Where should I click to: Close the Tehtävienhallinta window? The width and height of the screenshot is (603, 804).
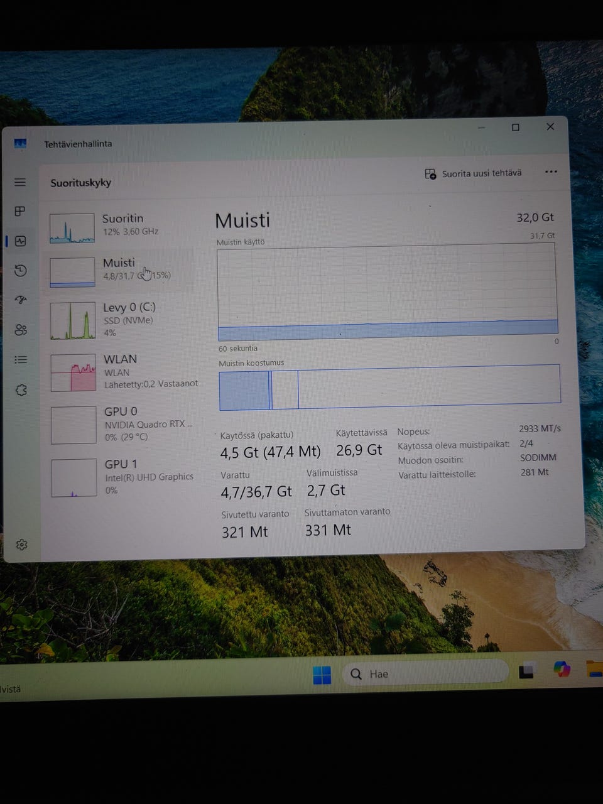550,127
